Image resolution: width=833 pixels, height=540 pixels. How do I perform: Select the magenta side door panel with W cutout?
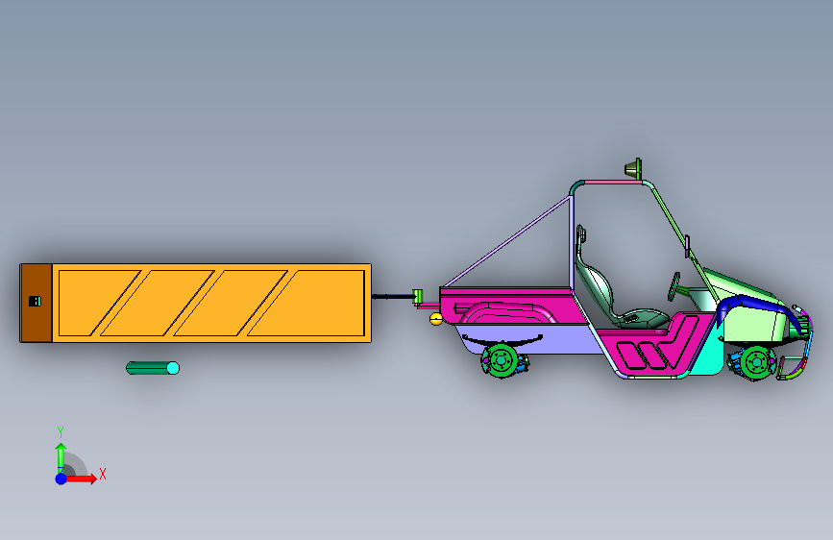(656, 346)
